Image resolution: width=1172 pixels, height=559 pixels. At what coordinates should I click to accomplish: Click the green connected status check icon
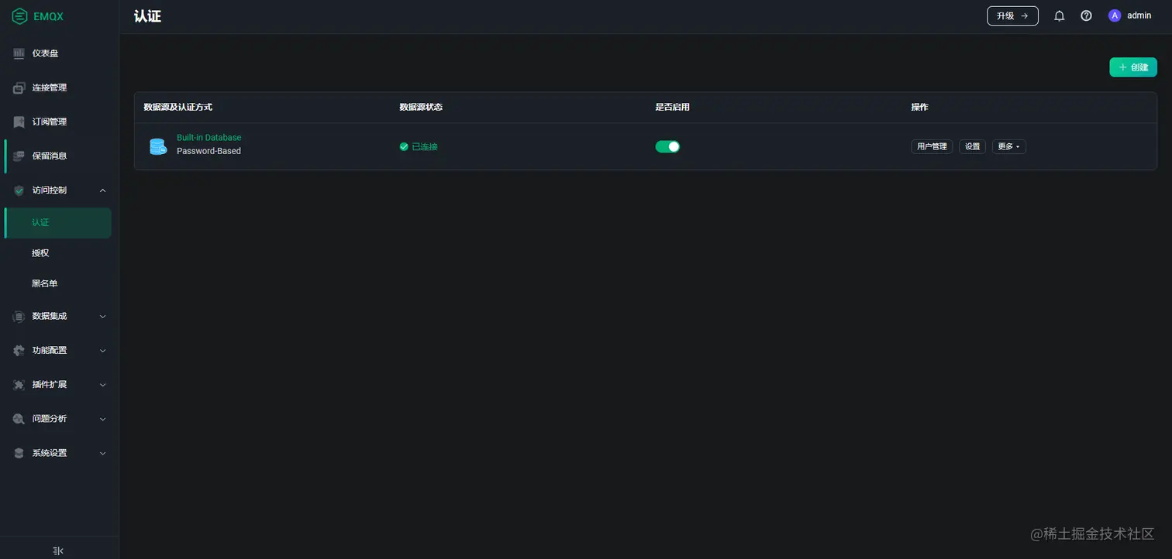coord(404,146)
